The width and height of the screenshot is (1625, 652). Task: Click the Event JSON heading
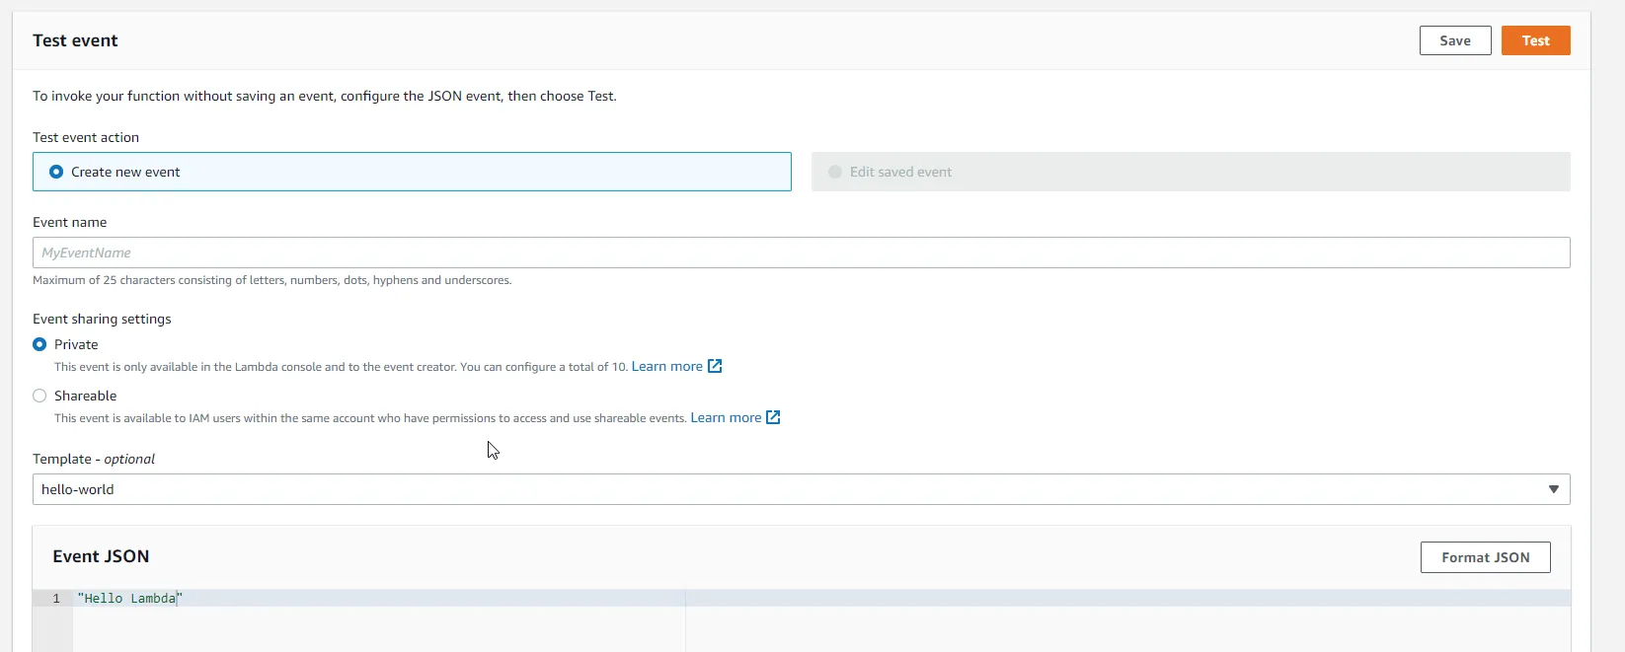pos(101,556)
